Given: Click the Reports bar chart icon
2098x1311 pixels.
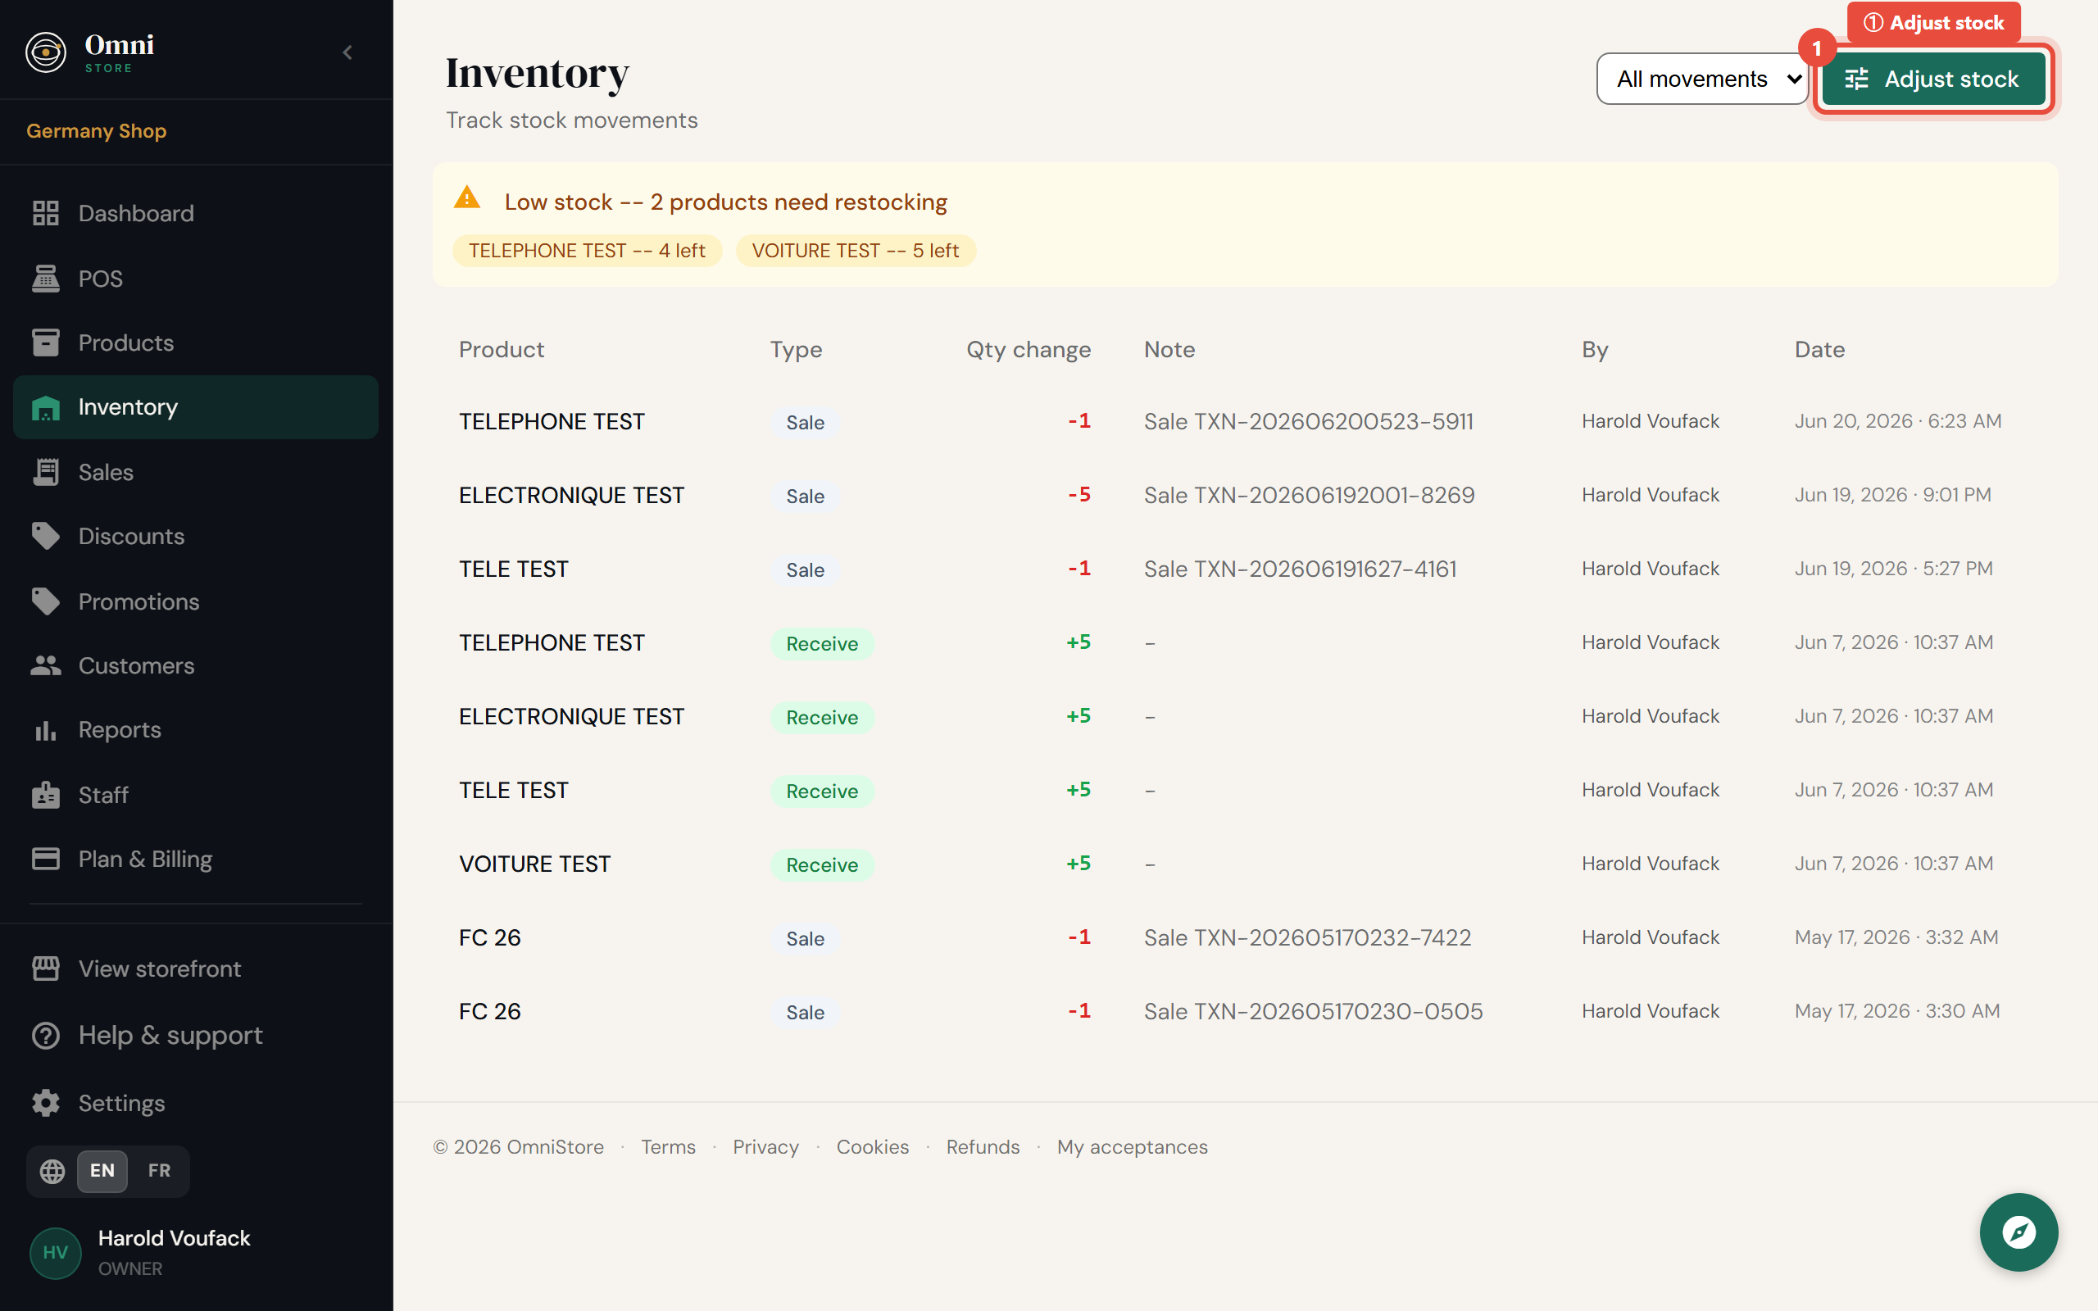Looking at the screenshot, I should click(45, 730).
